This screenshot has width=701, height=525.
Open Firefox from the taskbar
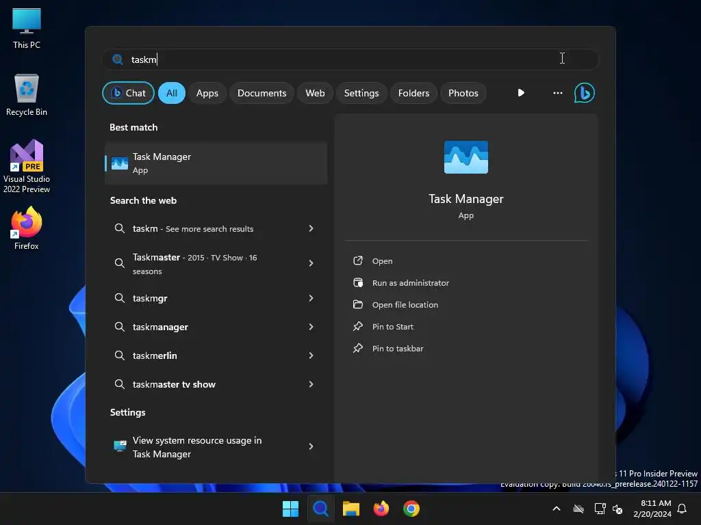click(381, 509)
